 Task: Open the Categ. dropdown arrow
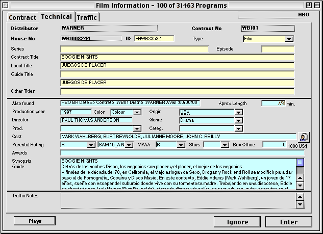tap(238, 128)
